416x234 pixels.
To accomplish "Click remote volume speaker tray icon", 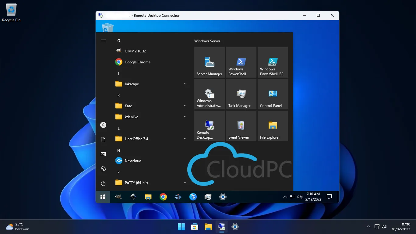I will pyautogui.click(x=300, y=197).
